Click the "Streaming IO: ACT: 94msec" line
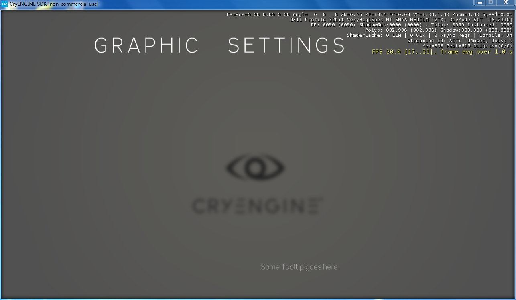Screen dimensions: 516x300 click(460, 41)
